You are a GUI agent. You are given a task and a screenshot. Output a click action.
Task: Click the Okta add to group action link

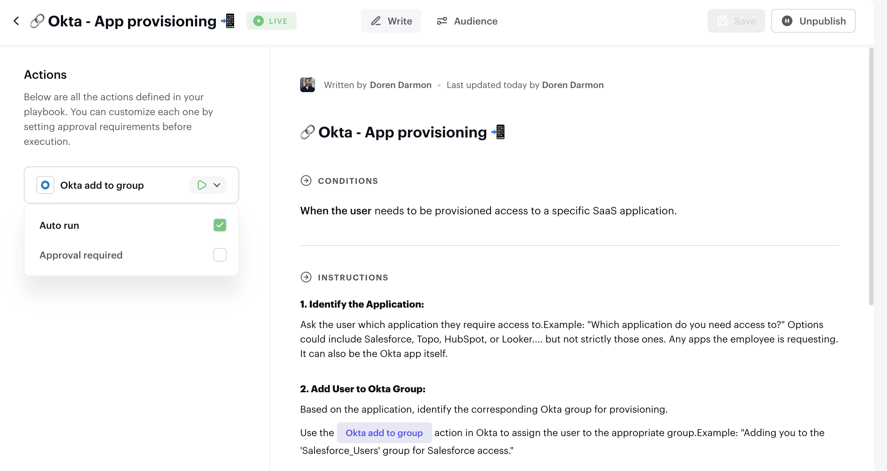click(384, 433)
